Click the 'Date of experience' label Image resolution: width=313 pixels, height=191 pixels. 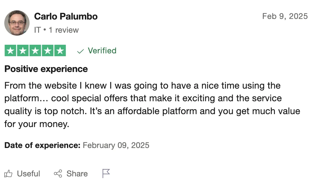click(42, 145)
